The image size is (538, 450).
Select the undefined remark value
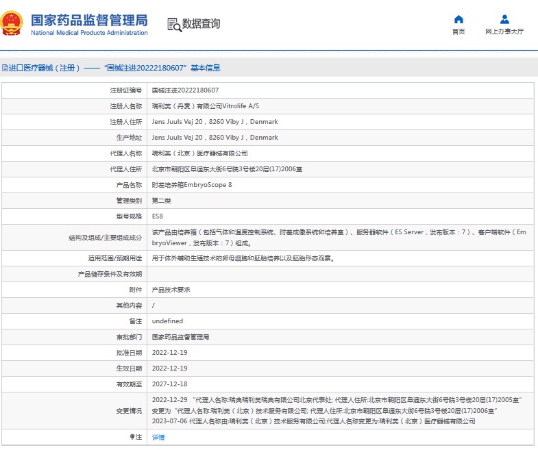point(167,321)
